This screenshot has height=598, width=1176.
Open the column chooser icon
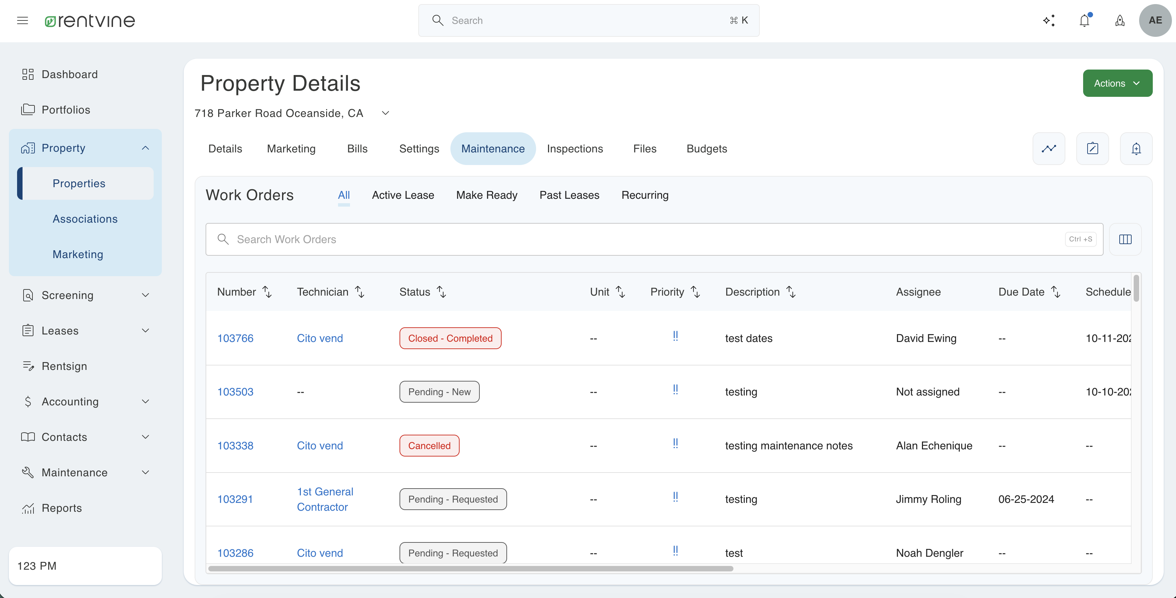click(x=1125, y=239)
